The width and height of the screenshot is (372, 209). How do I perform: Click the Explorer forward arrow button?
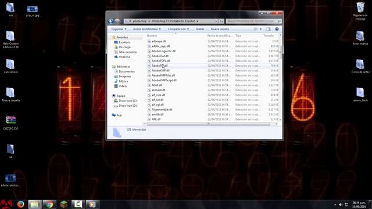[117, 21]
